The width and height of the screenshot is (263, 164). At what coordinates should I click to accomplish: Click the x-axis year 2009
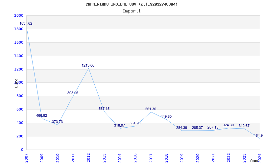pyautogui.click(x=42, y=158)
